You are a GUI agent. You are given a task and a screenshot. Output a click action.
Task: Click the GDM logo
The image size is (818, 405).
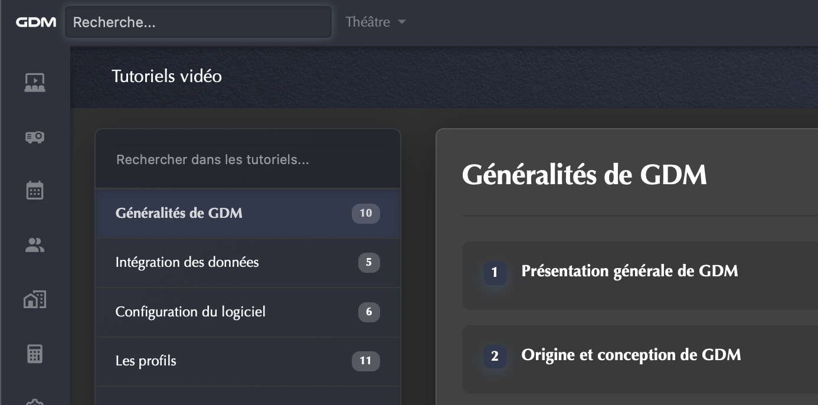(x=36, y=22)
